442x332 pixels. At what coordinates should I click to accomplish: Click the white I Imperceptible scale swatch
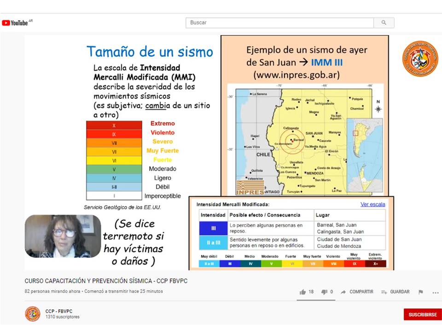click(114, 196)
